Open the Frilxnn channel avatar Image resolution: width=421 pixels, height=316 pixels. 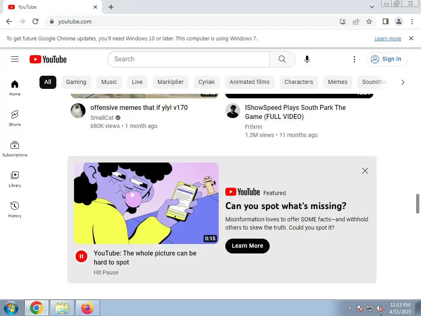click(x=233, y=110)
